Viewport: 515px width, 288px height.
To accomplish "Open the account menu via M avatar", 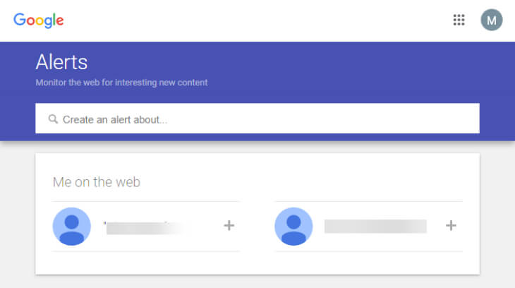I will [491, 20].
